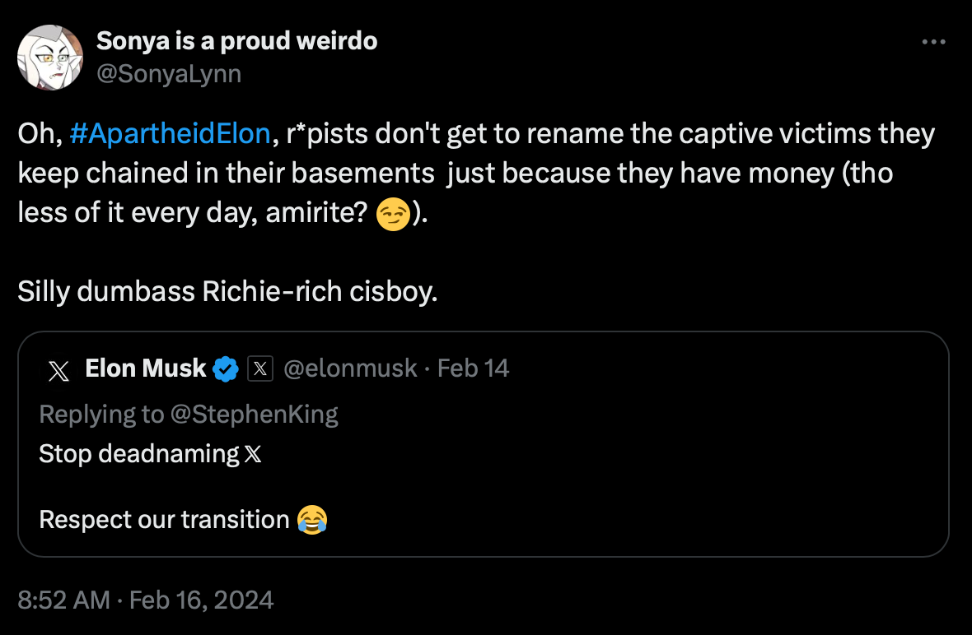Click the smirking face emoji
This screenshot has width=972, height=635.
pos(392,215)
